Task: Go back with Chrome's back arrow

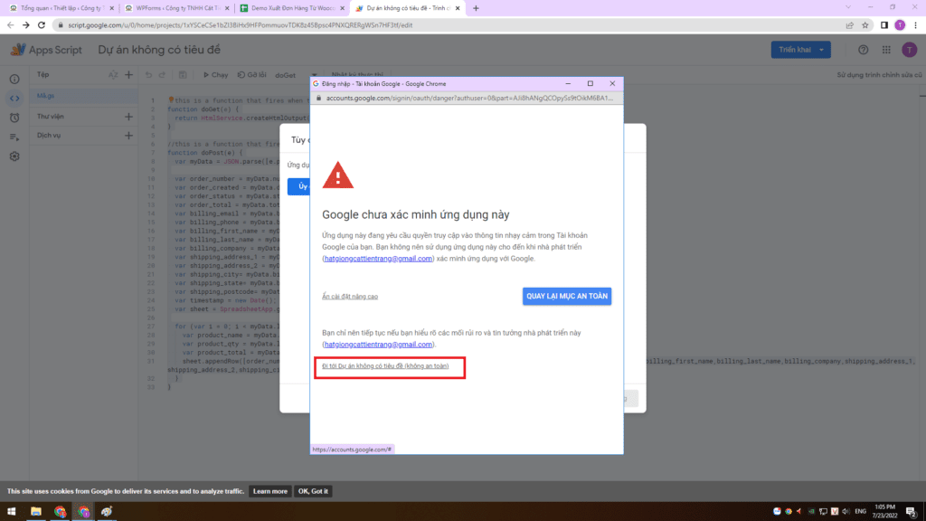Action: 11,24
